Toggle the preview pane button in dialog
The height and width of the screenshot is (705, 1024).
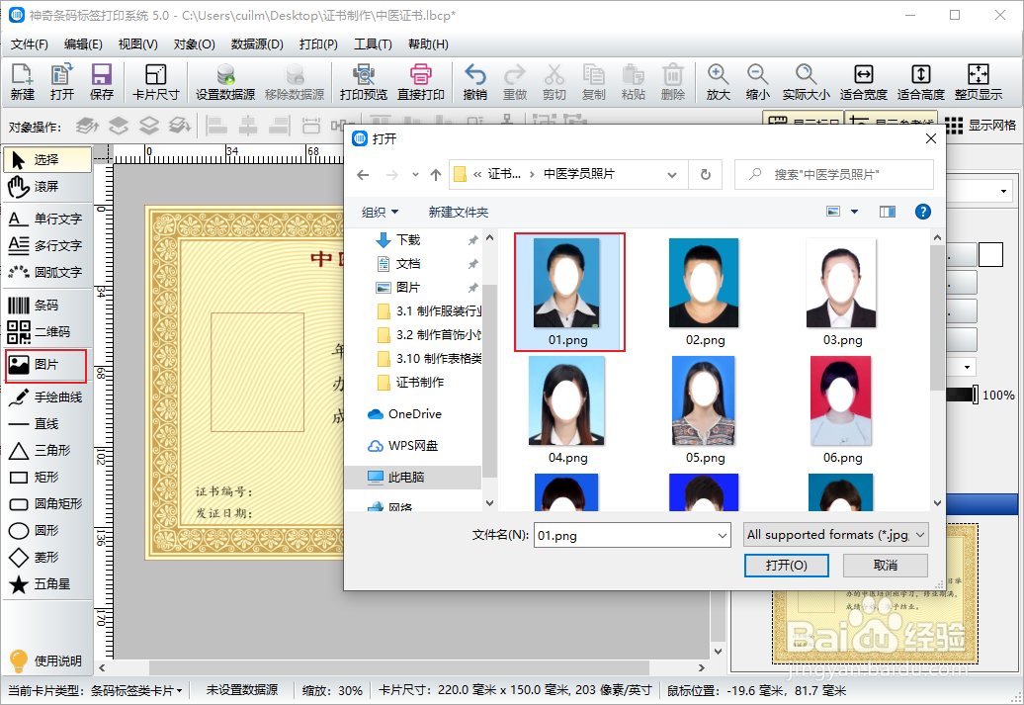click(888, 212)
